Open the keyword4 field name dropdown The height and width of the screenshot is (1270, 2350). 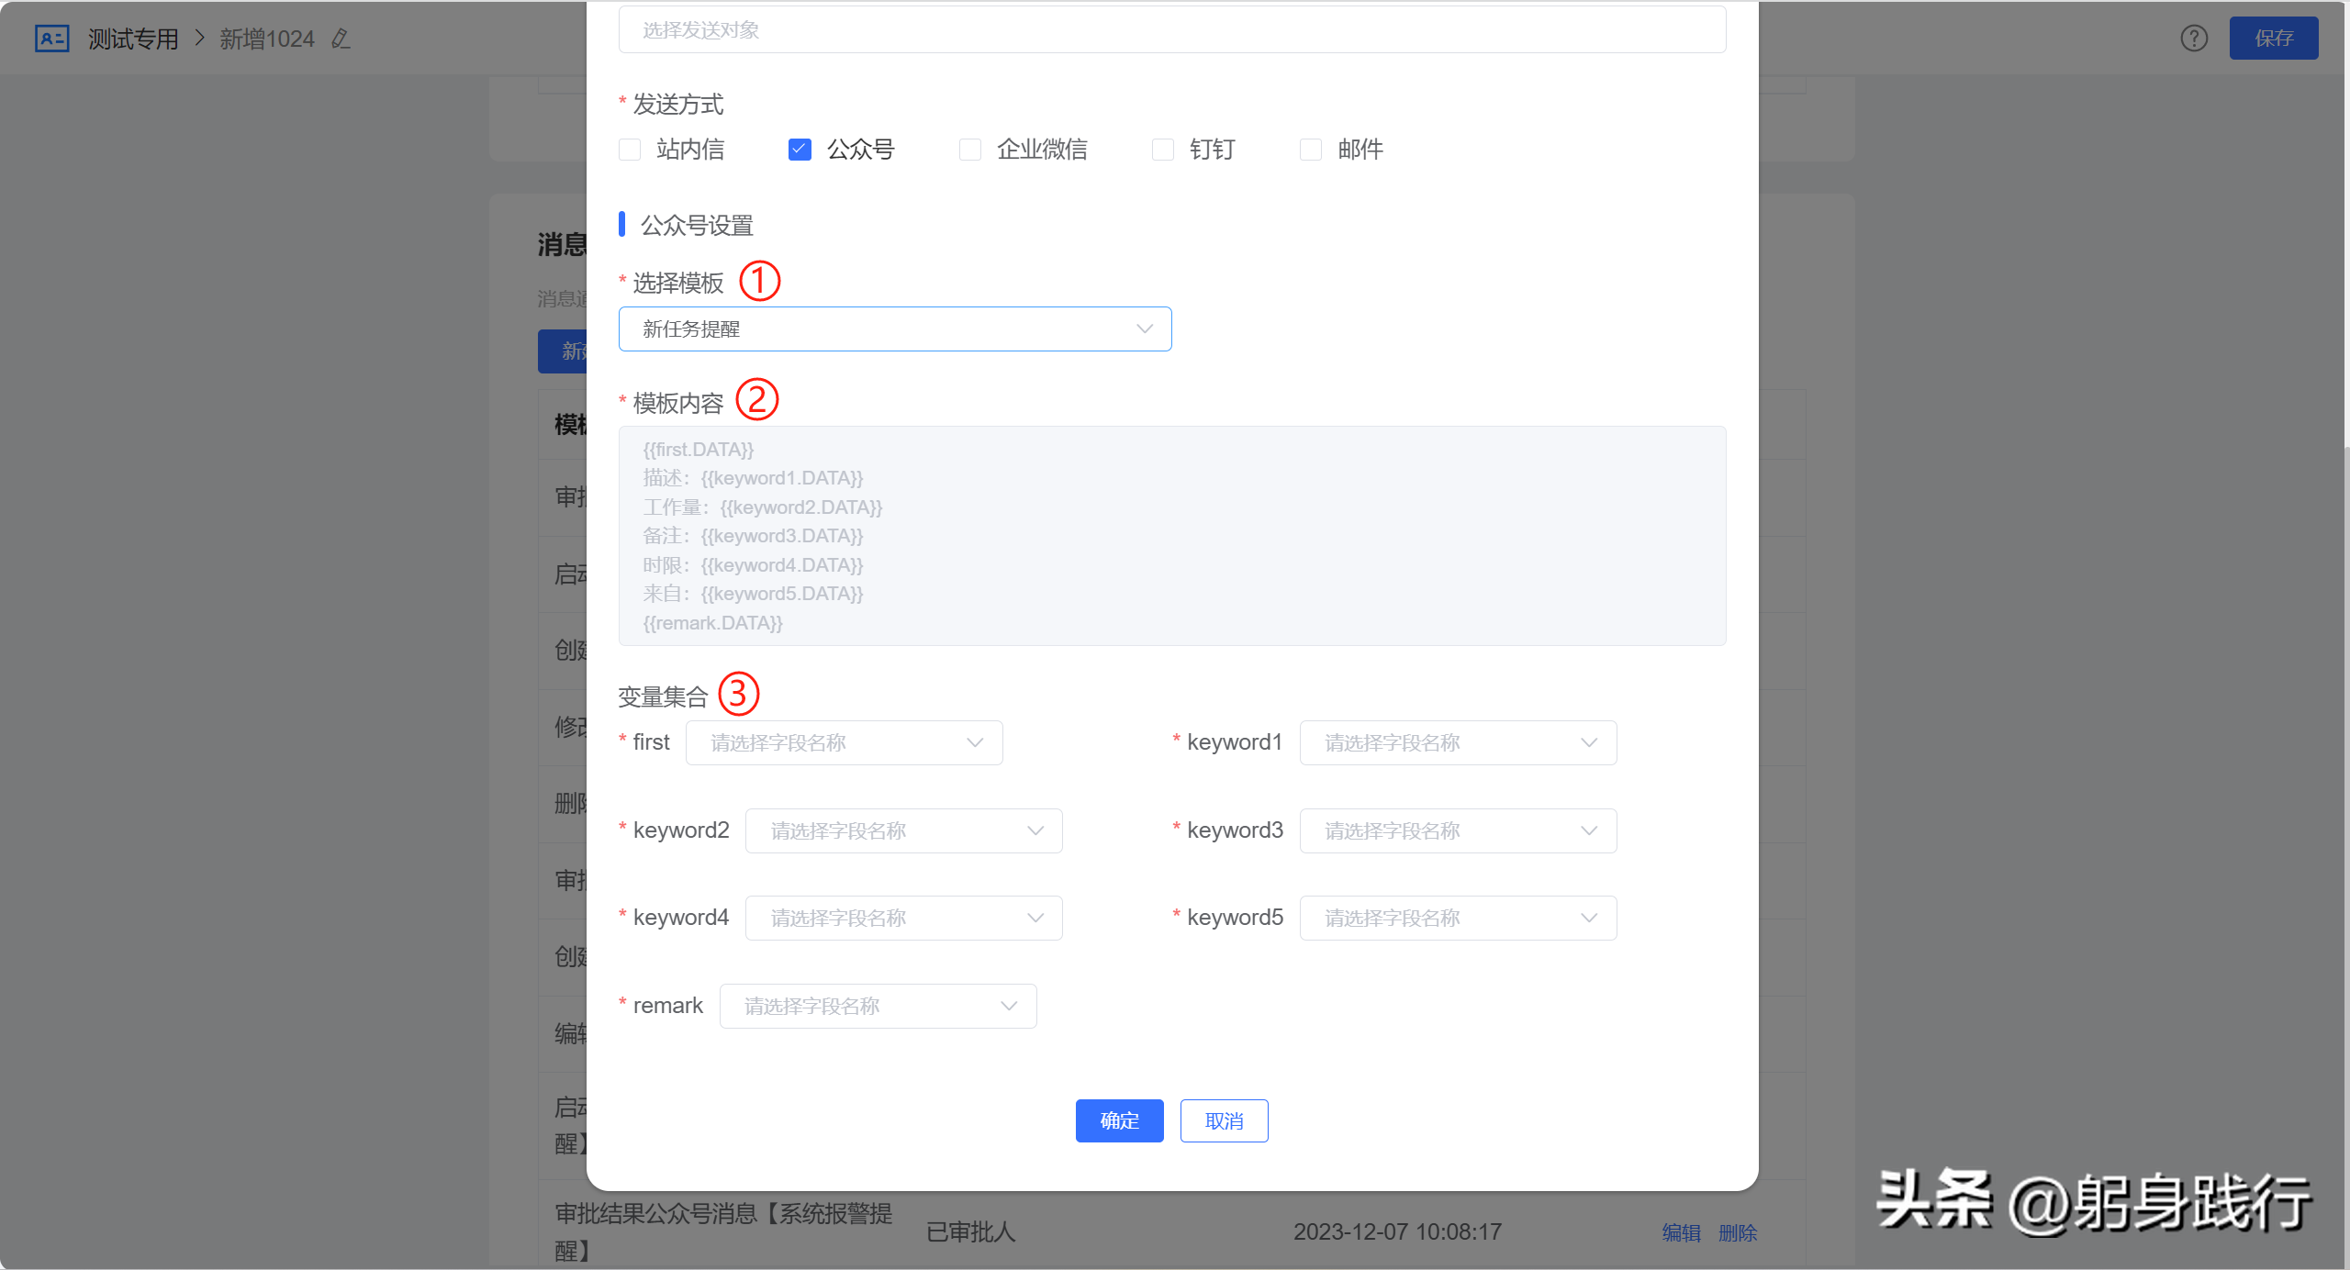click(904, 918)
